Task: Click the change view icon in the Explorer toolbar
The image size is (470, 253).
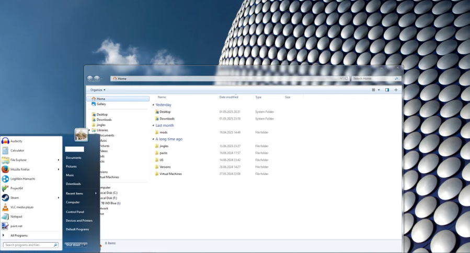Action: [x=373, y=90]
